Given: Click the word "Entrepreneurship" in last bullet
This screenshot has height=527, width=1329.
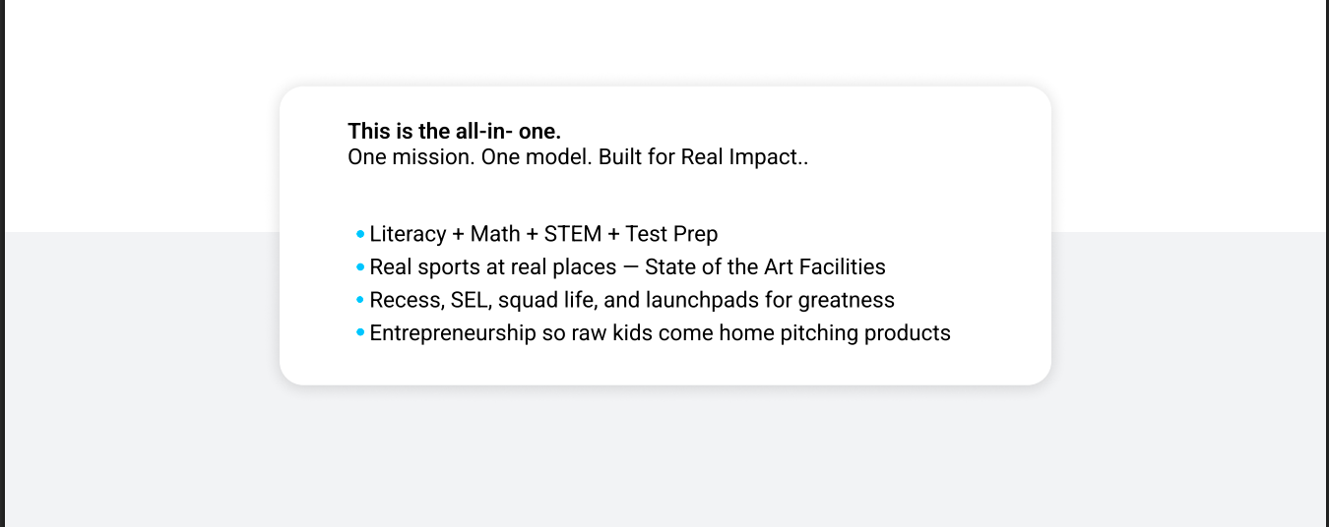Looking at the screenshot, I should (x=452, y=333).
